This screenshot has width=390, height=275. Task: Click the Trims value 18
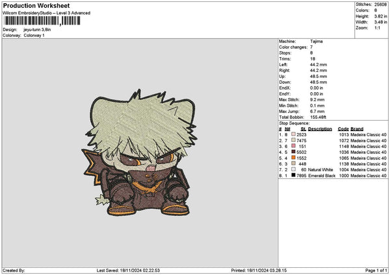[313, 59]
